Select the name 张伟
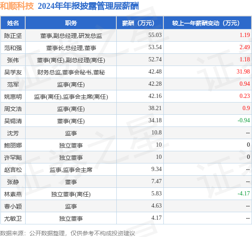The width and height of the screenshot is (252, 237). coord(13,60)
